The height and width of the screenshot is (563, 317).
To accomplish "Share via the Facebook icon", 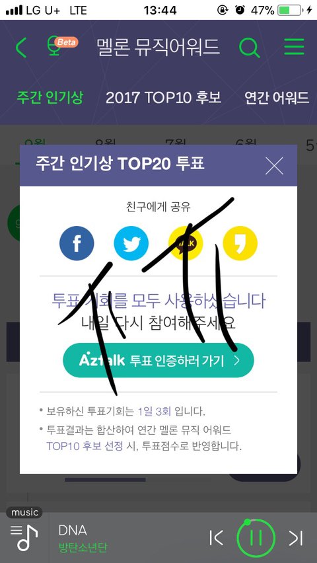I will click(77, 243).
